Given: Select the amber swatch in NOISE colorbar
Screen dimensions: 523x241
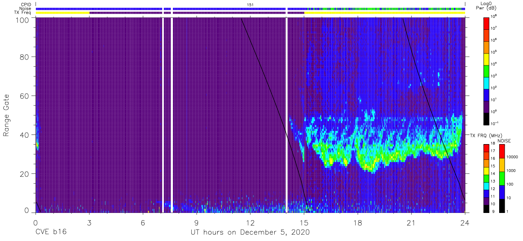Looking at the screenshot, I should pyautogui.click(x=501, y=164).
